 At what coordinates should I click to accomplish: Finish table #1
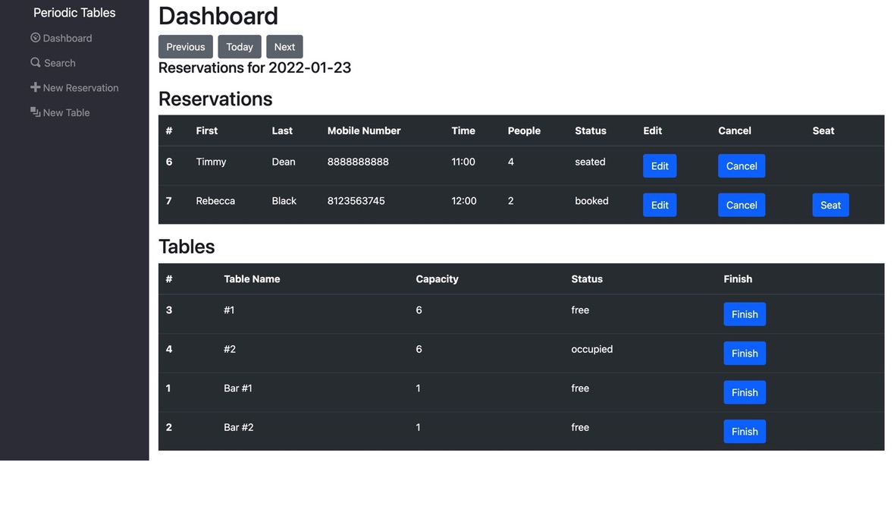(745, 314)
